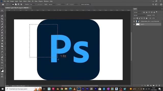Open the Edit Toolbar three-dots menu
This screenshot has height=91, width=163.
[2, 65]
